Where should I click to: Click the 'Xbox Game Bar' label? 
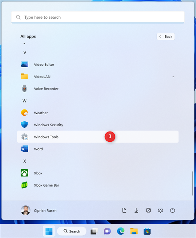click(x=47, y=185)
